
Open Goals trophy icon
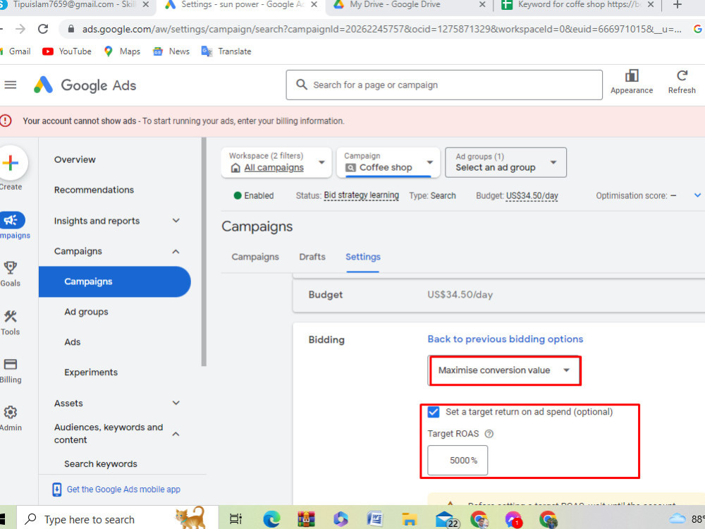[11, 267]
